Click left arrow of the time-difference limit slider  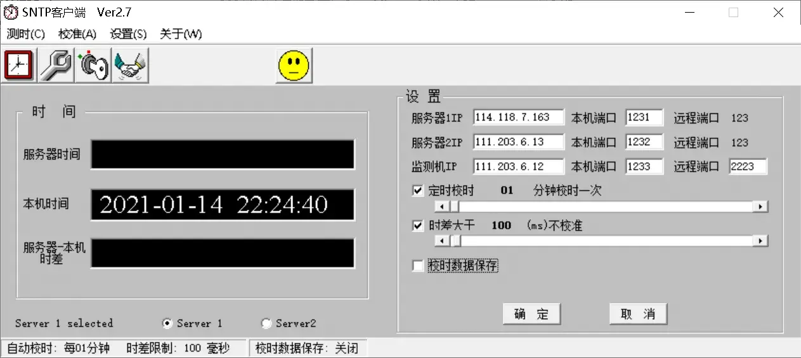coord(442,241)
